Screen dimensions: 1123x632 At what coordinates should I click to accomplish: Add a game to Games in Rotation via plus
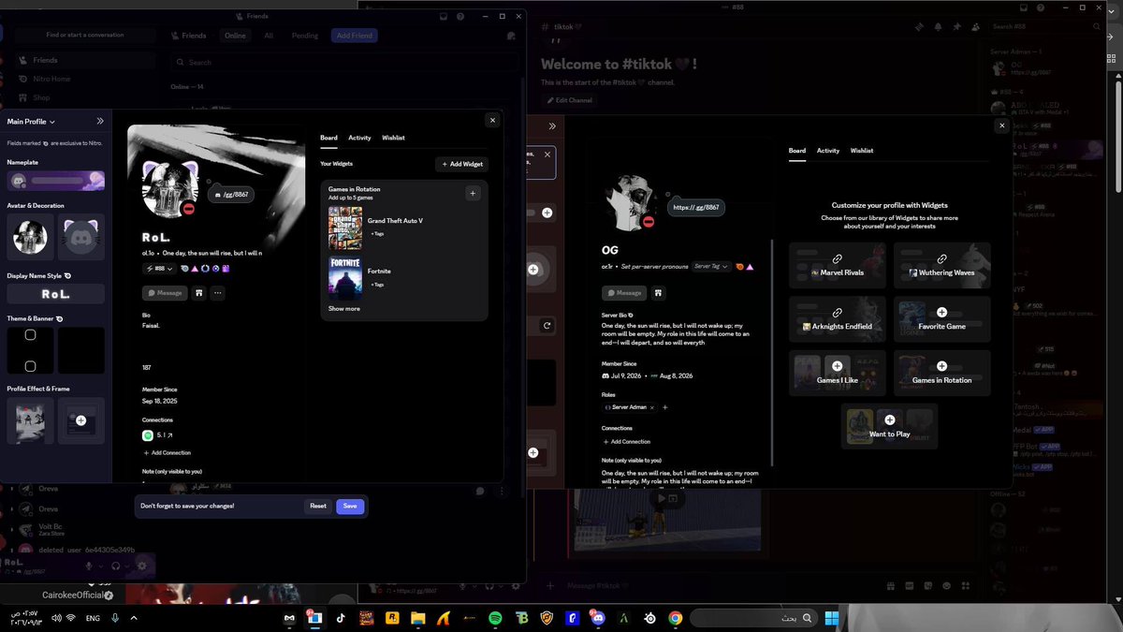click(473, 193)
